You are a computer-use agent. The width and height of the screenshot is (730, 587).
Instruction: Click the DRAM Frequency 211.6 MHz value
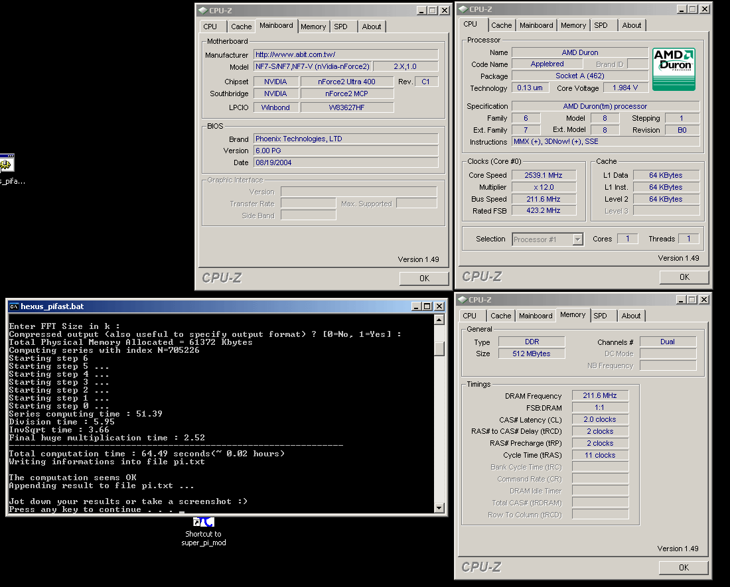[600, 395]
